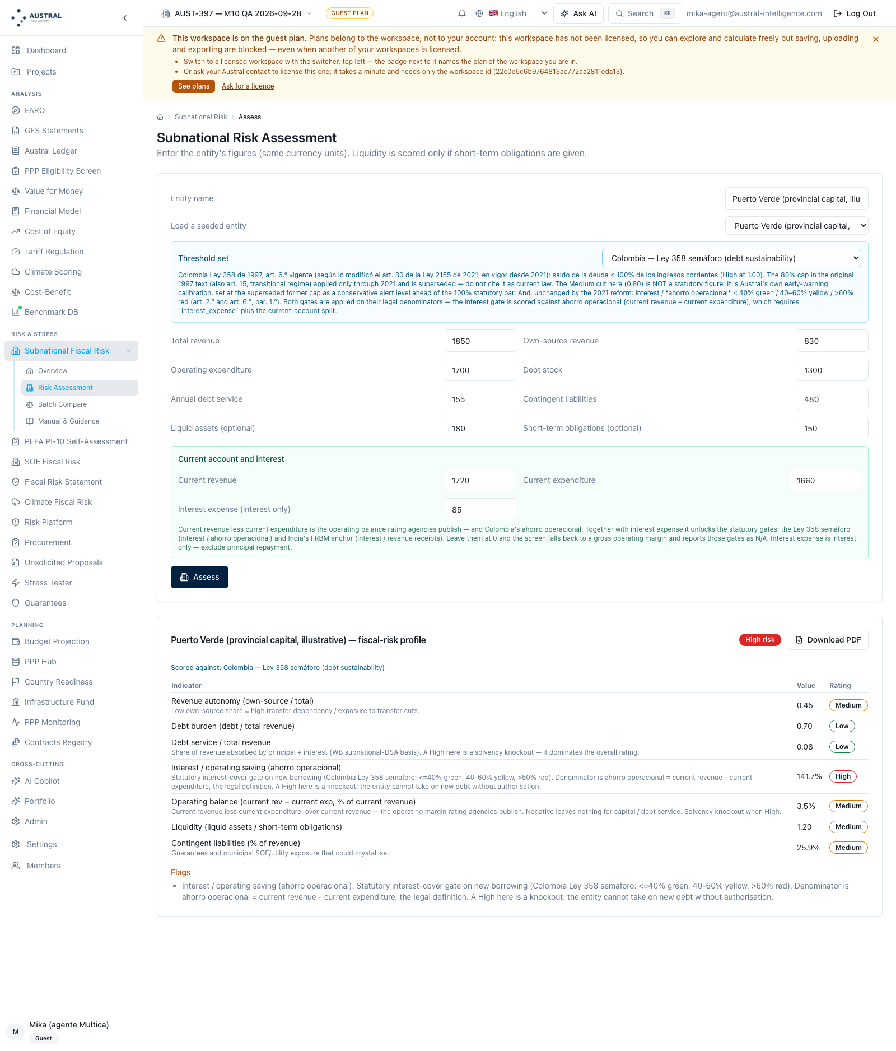The image size is (896, 1051).
Task: Open the English language dropdown
Action: (517, 13)
